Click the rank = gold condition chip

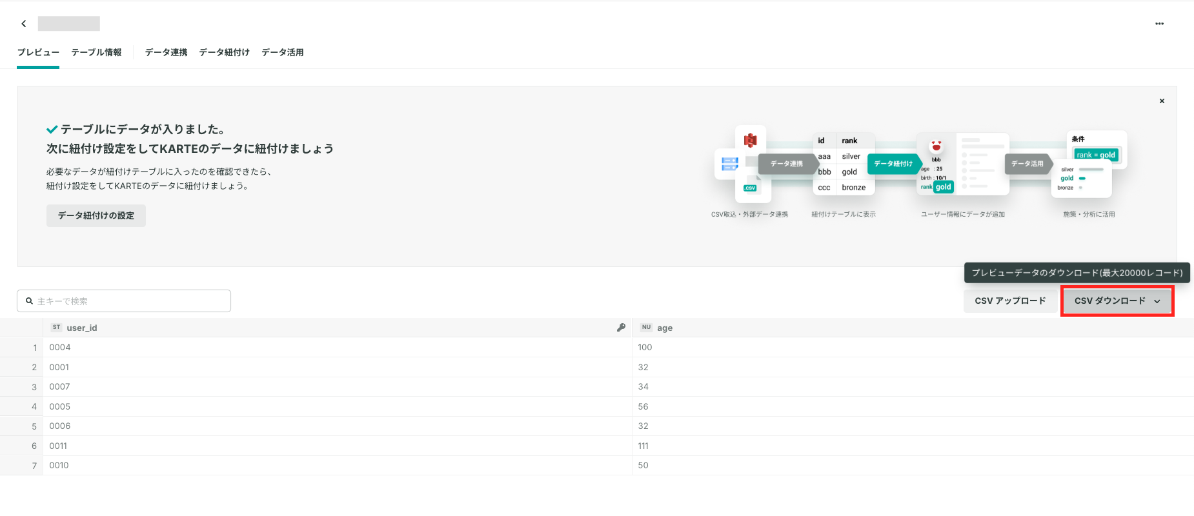click(1096, 155)
